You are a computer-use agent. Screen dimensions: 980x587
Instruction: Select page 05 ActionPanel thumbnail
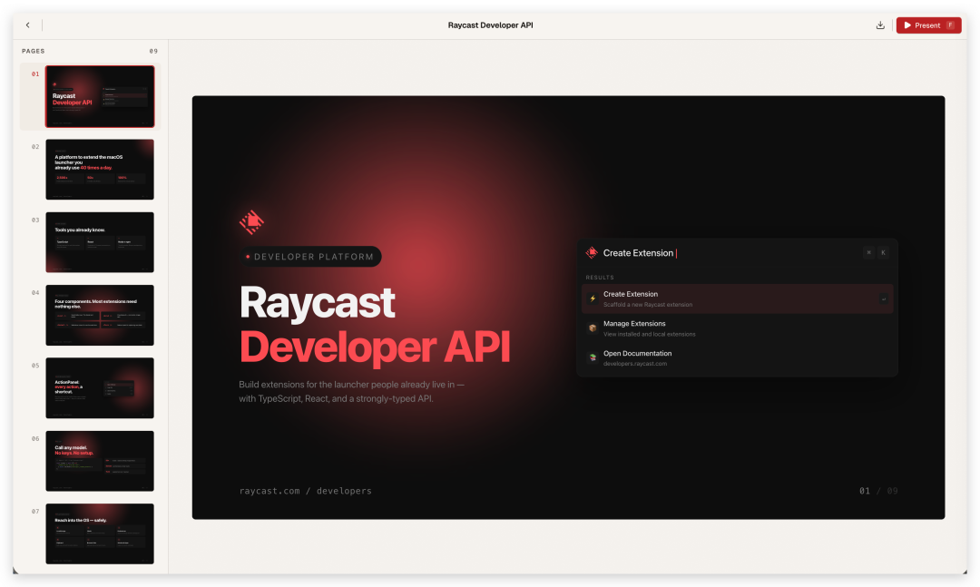[100, 388]
